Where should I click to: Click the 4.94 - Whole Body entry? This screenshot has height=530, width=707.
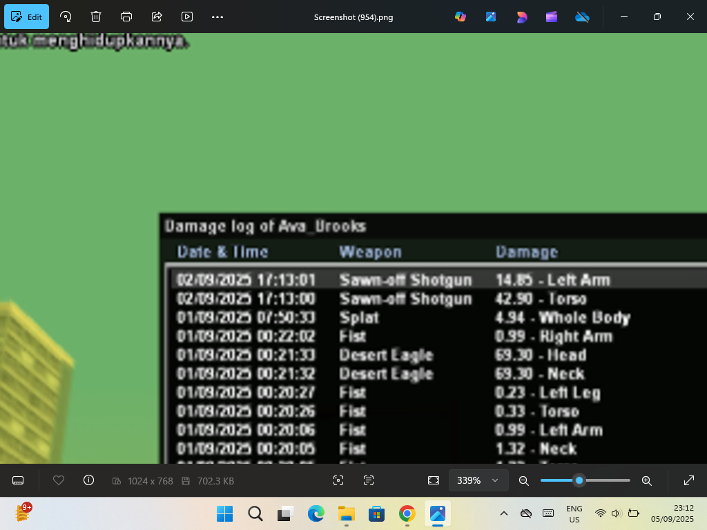[x=562, y=317]
